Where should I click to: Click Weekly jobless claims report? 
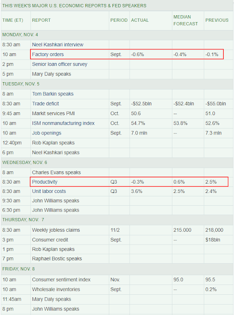click(56, 230)
